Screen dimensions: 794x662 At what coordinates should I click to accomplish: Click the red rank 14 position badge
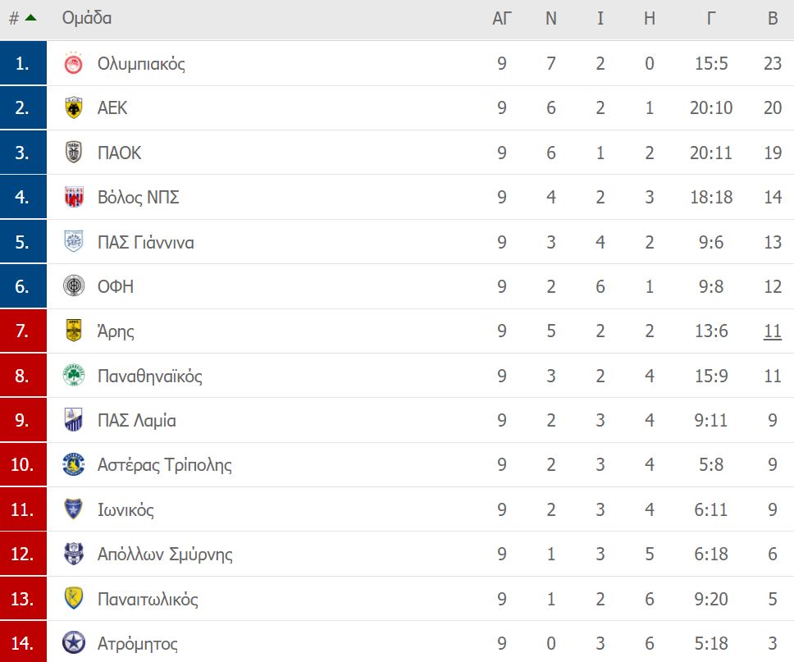click(23, 643)
